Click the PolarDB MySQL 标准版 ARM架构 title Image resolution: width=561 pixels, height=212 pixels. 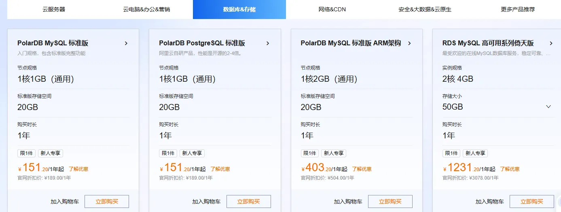(351, 43)
